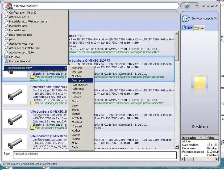The height and width of the screenshot is (170, 224).
Task: Switch to the File tab
Action: 199,28
